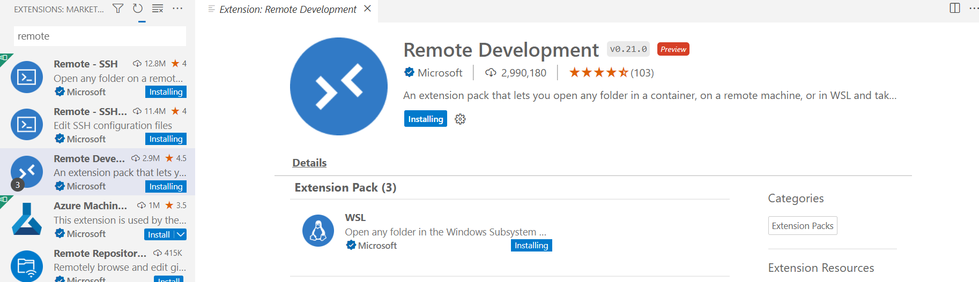This screenshot has width=979, height=282.
Task: Click the Extension Pack (3) heading
Action: coord(345,187)
